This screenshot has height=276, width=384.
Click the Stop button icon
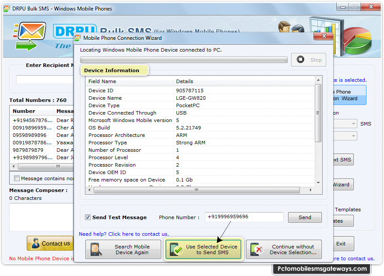coord(300,59)
